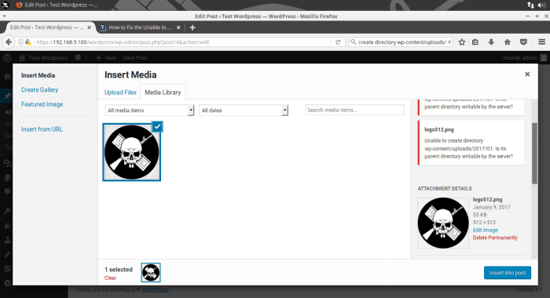
Task: Click Delete Permanently for logo512.png
Action: (x=495, y=238)
